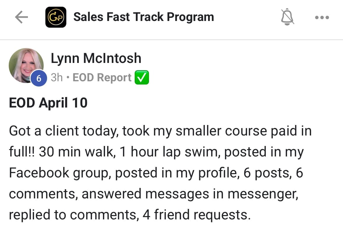Open the GP group logo icon
Viewport: 343px width, 243px height.
[56, 17]
